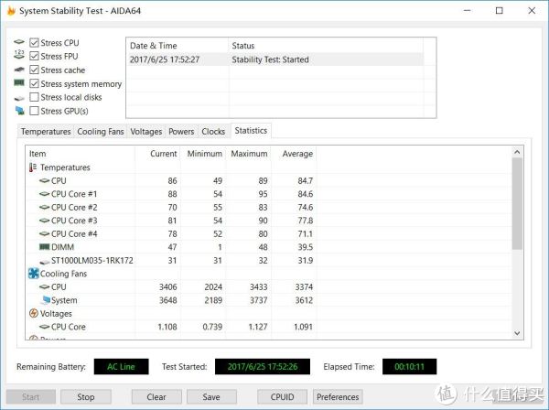Click the chip icon of the CPU temperature row

click(x=45, y=180)
